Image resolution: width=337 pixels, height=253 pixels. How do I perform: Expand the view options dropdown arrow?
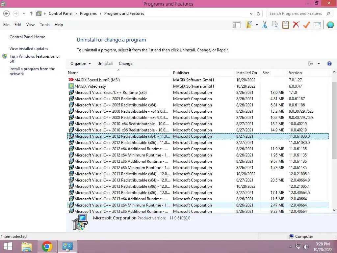coord(319,64)
